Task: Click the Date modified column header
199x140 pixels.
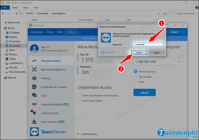Action: tap(86, 20)
